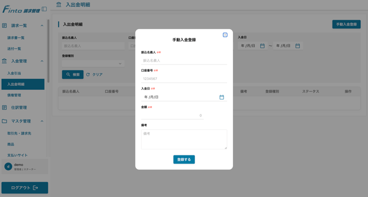Click the sidebar scrollbar
This screenshot has width=368, height=197.
coord(48,51)
